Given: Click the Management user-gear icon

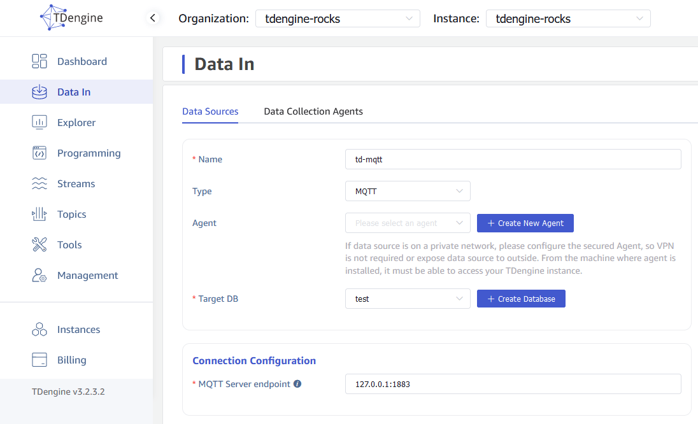Looking at the screenshot, I should point(39,275).
